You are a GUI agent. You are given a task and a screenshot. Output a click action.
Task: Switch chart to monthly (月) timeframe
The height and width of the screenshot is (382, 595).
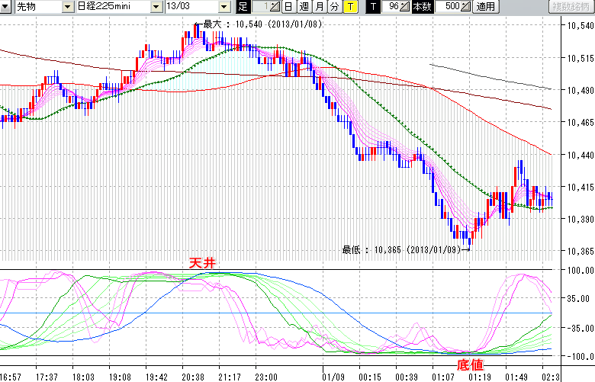[x=319, y=7]
